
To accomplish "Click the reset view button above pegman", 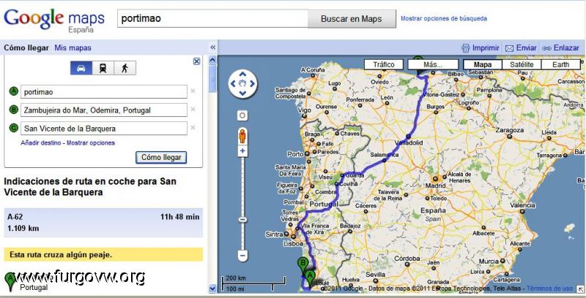I will [x=242, y=115].
